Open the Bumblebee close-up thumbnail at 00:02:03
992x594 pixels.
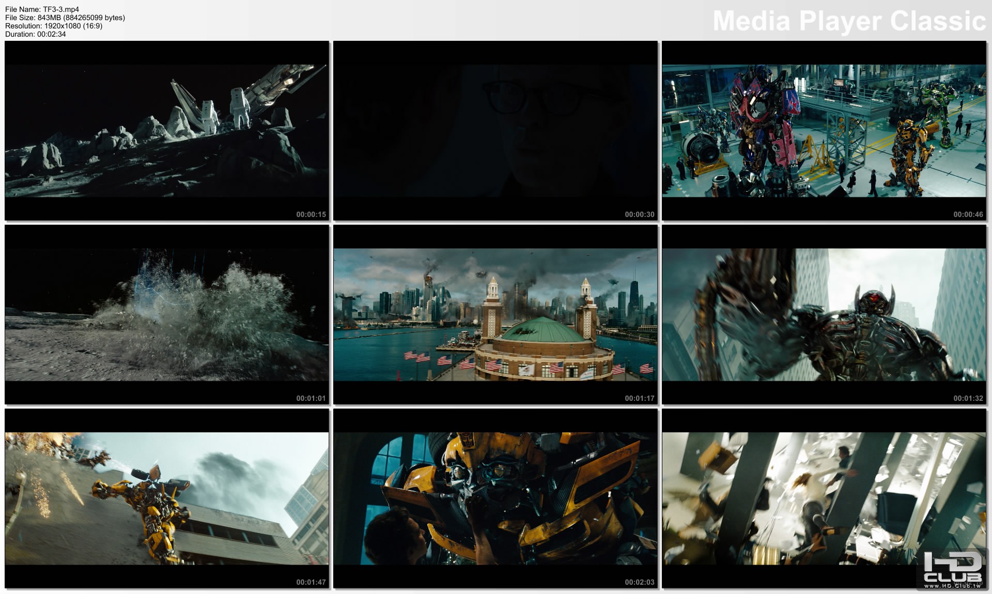(x=495, y=498)
